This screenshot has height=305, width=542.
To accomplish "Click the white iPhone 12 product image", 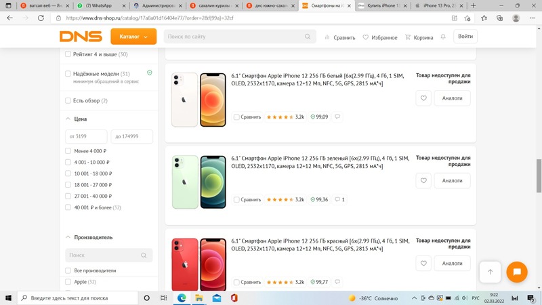I will [x=199, y=100].
